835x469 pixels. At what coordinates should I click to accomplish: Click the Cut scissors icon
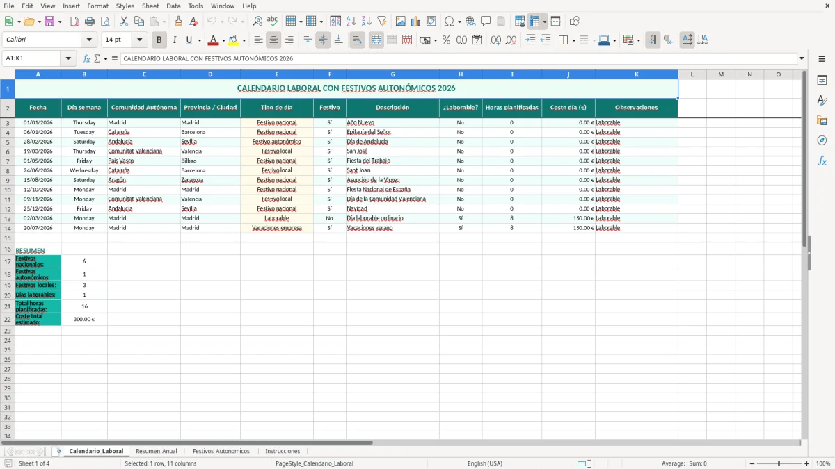[x=124, y=22]
